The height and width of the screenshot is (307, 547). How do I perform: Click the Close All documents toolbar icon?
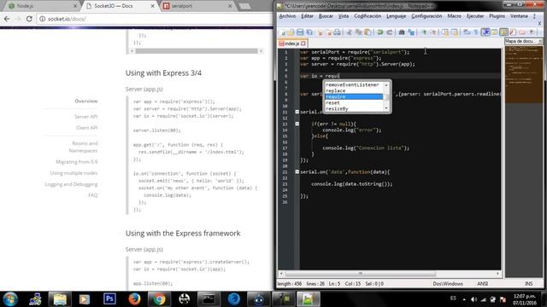point(329,32)
